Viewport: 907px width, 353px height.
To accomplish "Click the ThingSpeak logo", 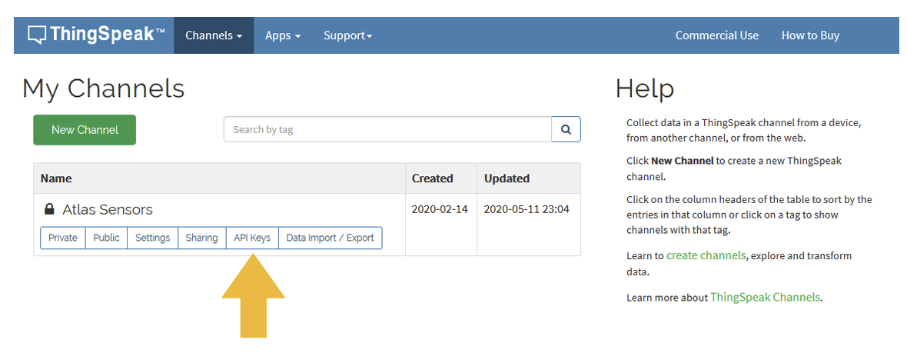I will (96, 35).
